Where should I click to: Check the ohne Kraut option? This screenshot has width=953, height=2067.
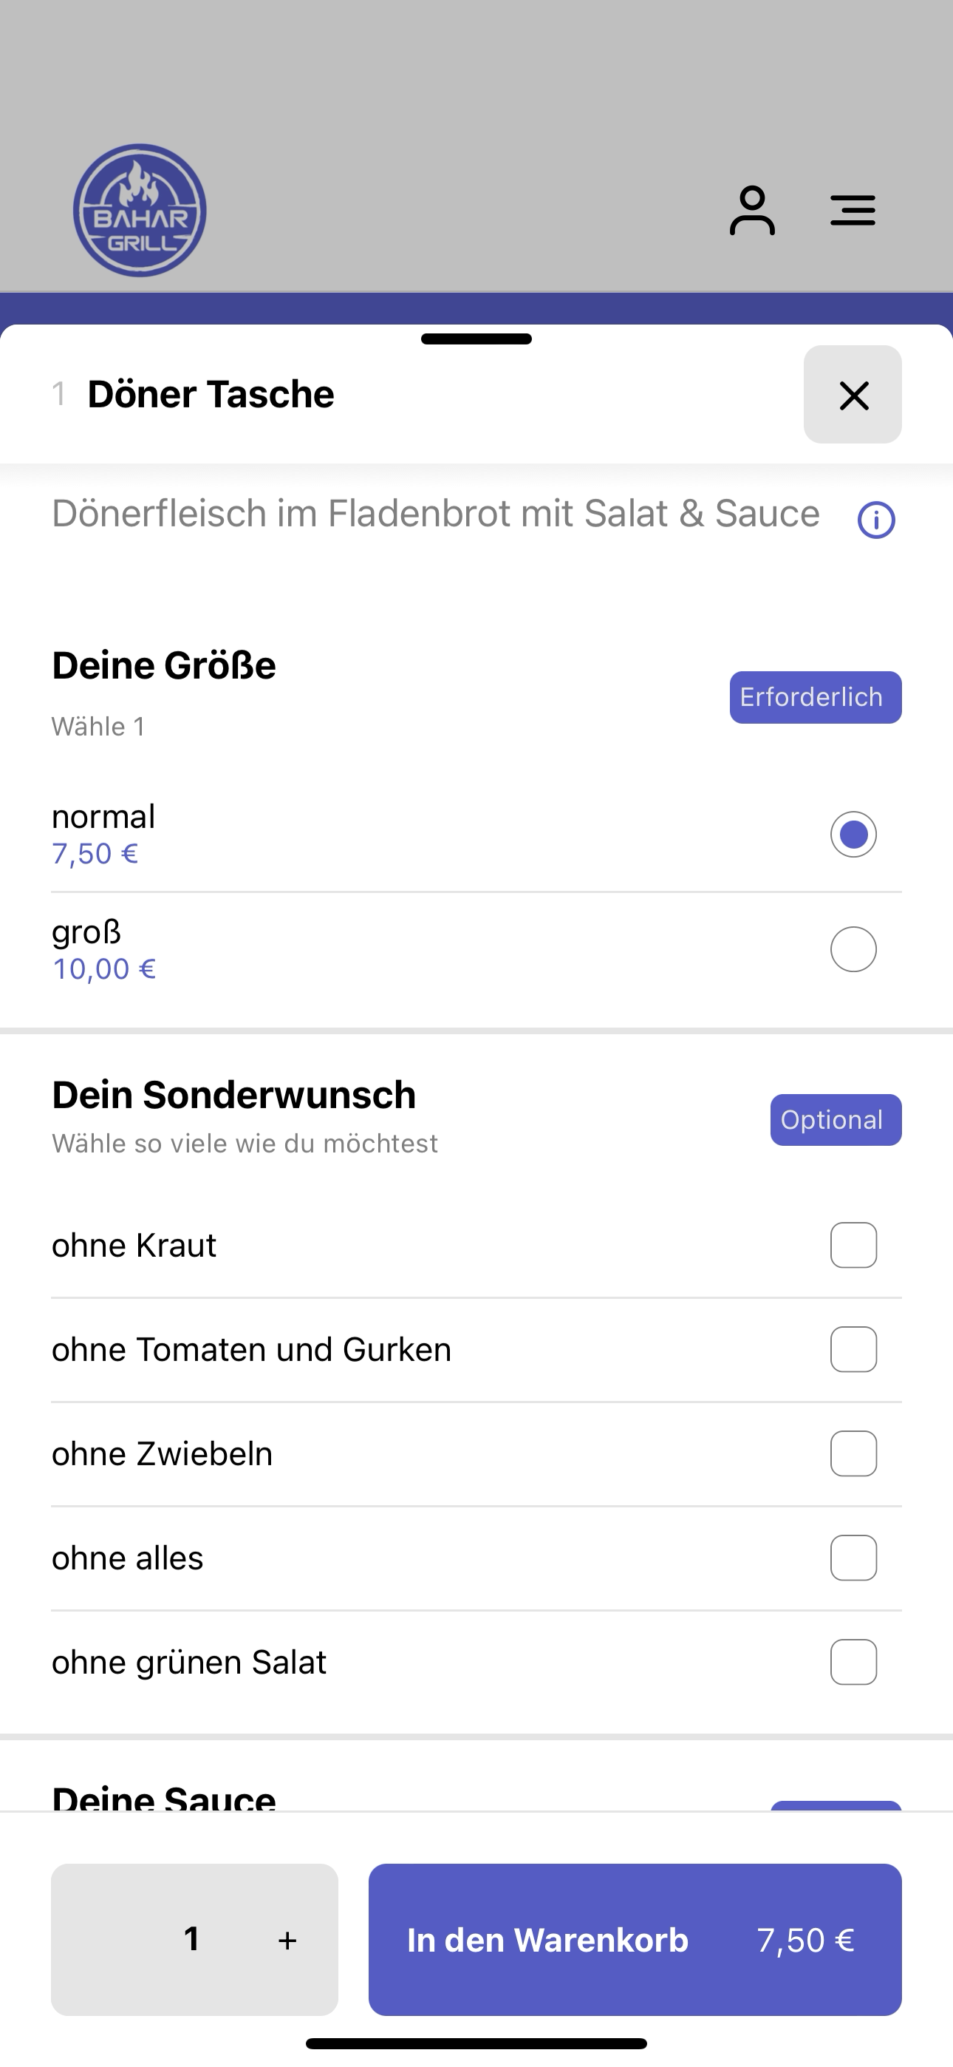click(x=853, y=1246)
